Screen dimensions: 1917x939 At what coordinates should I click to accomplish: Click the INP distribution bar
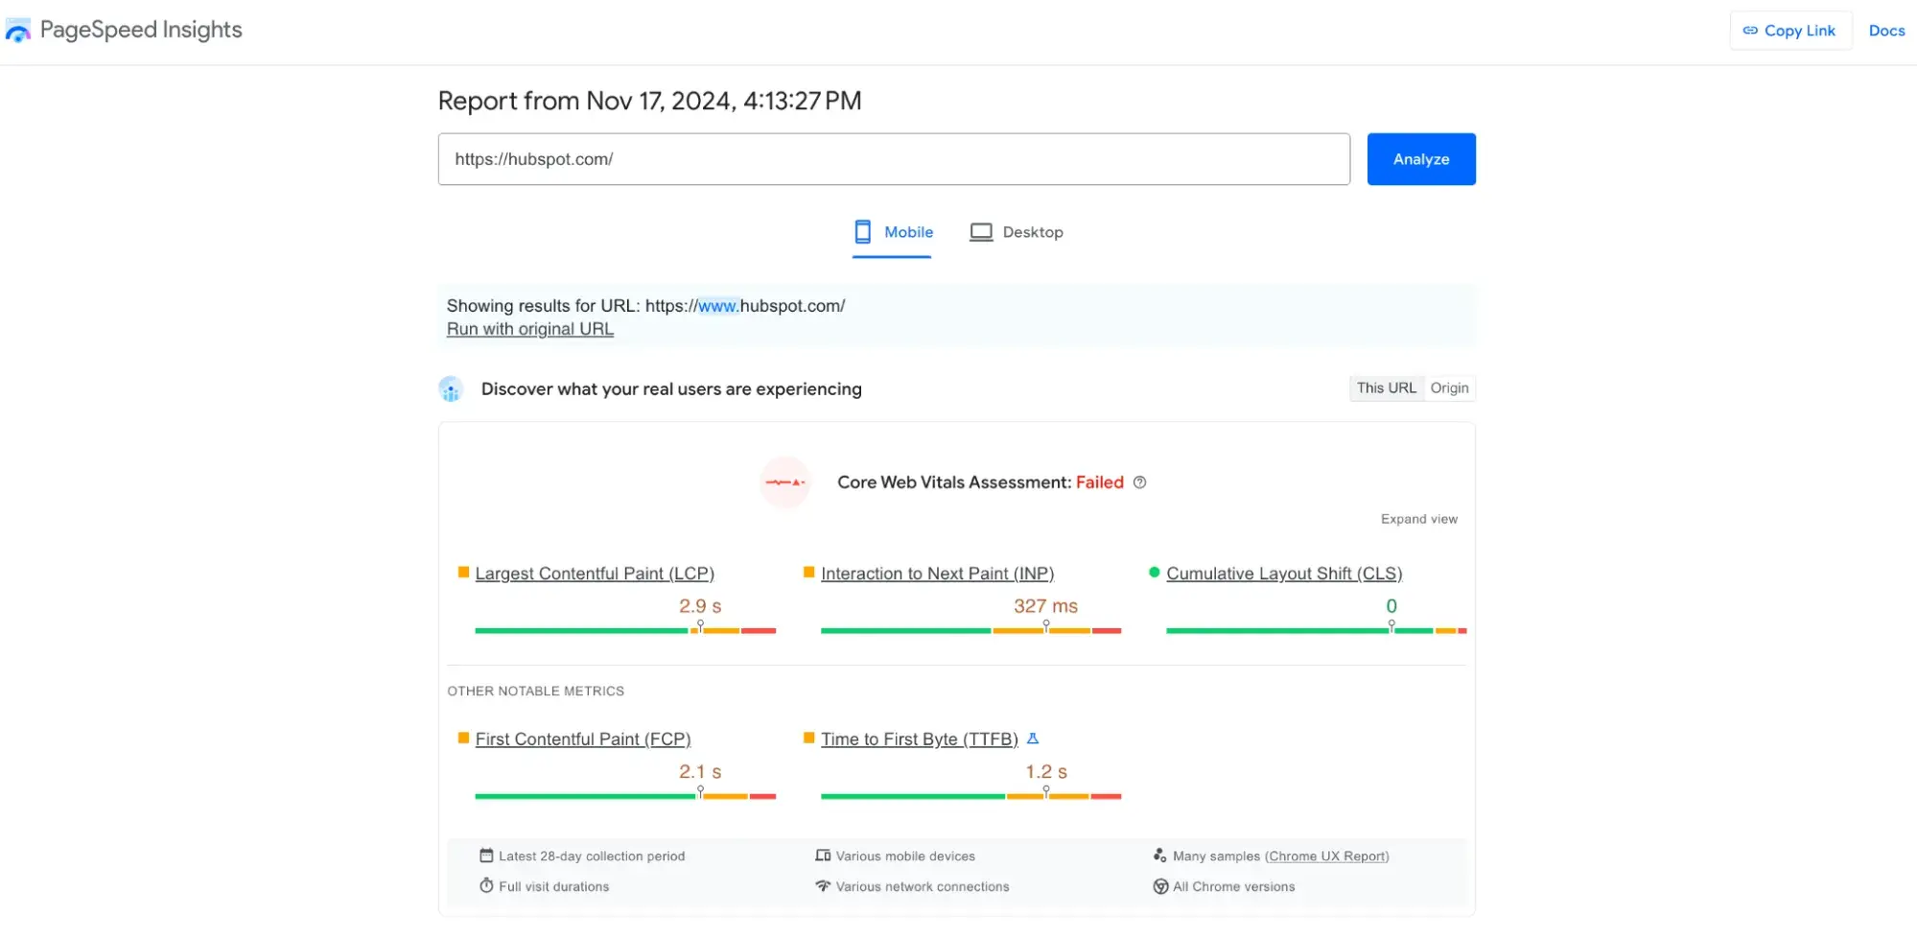(x=970, y=630)
